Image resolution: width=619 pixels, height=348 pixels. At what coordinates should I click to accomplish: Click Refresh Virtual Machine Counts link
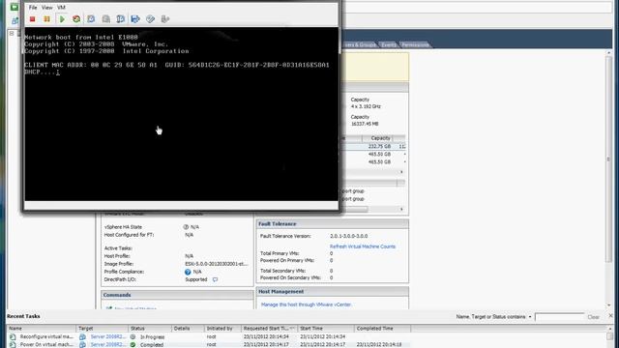coord(363,246)
